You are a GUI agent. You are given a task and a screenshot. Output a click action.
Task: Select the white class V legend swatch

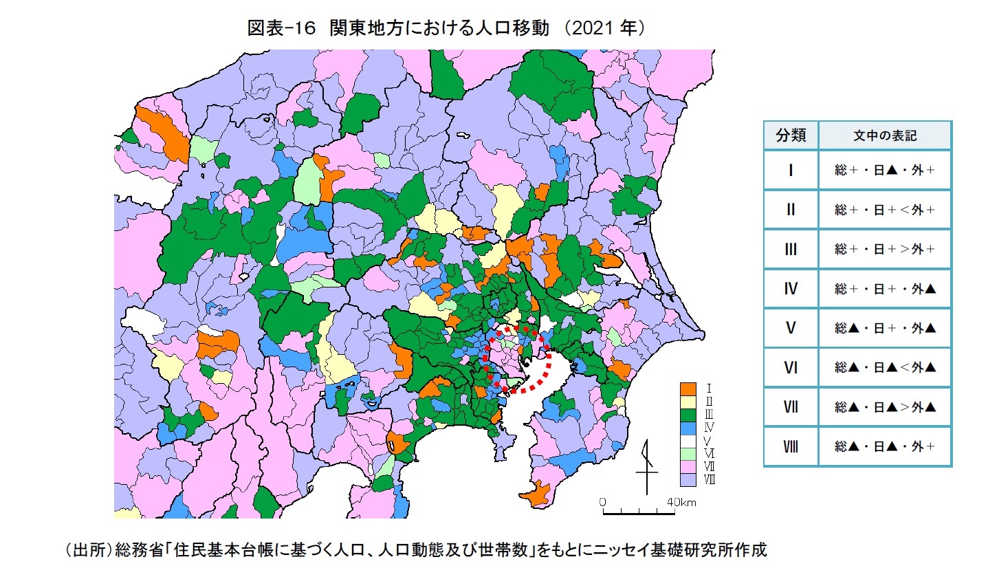click(x=688, y=442)
